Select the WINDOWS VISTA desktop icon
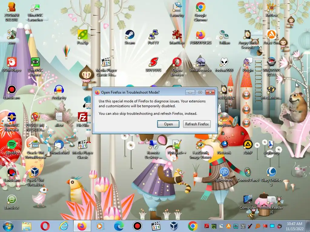 [272, 66]
